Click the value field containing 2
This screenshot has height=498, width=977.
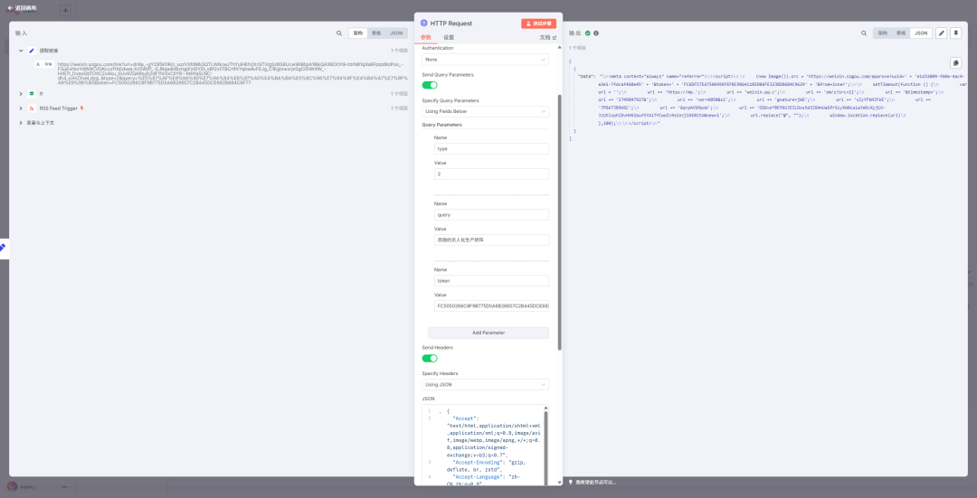[491, 174]
